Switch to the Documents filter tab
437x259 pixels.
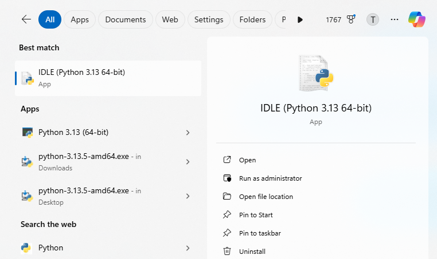126,19
